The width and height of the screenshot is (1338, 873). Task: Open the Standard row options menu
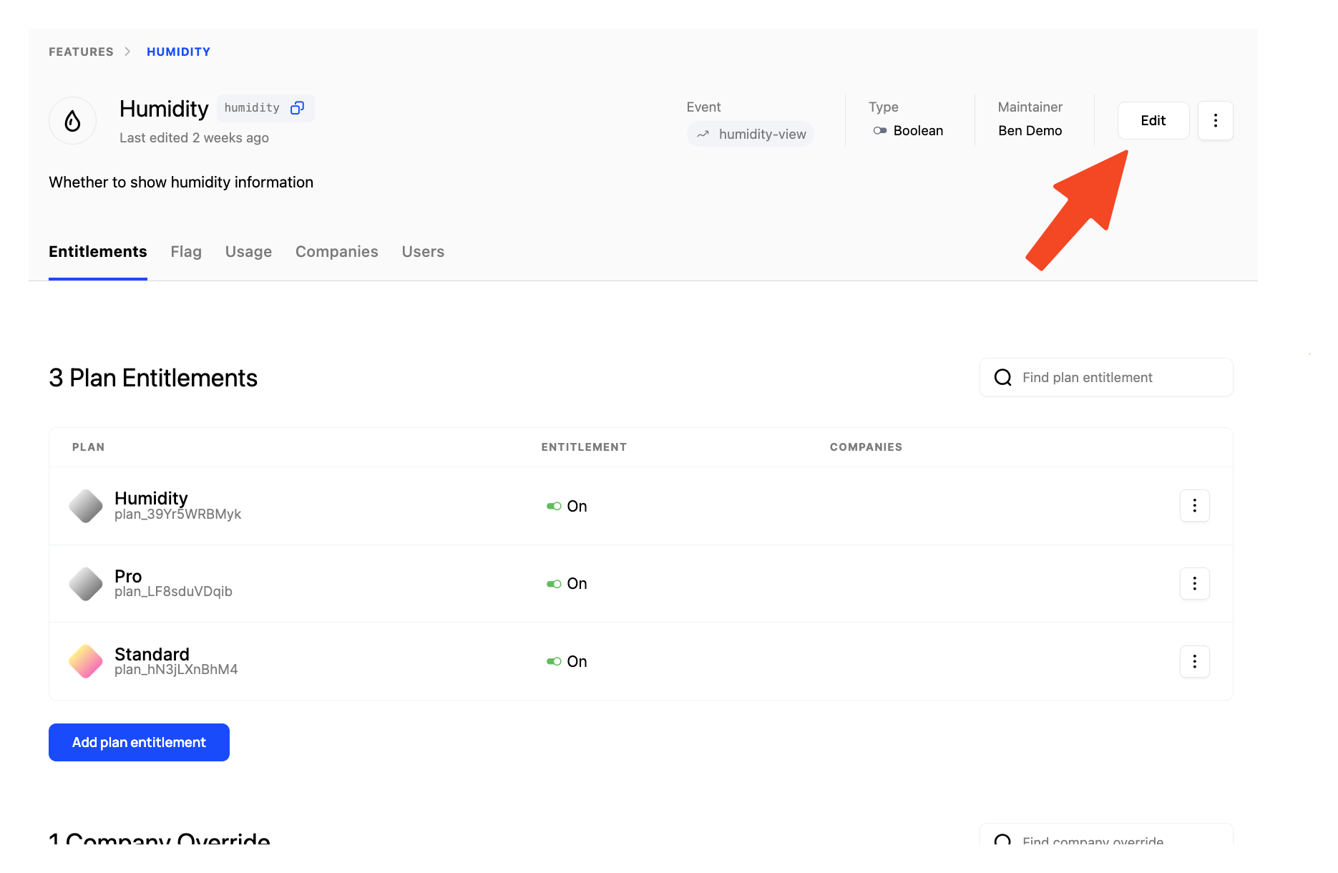click(x=1194, y=661)
